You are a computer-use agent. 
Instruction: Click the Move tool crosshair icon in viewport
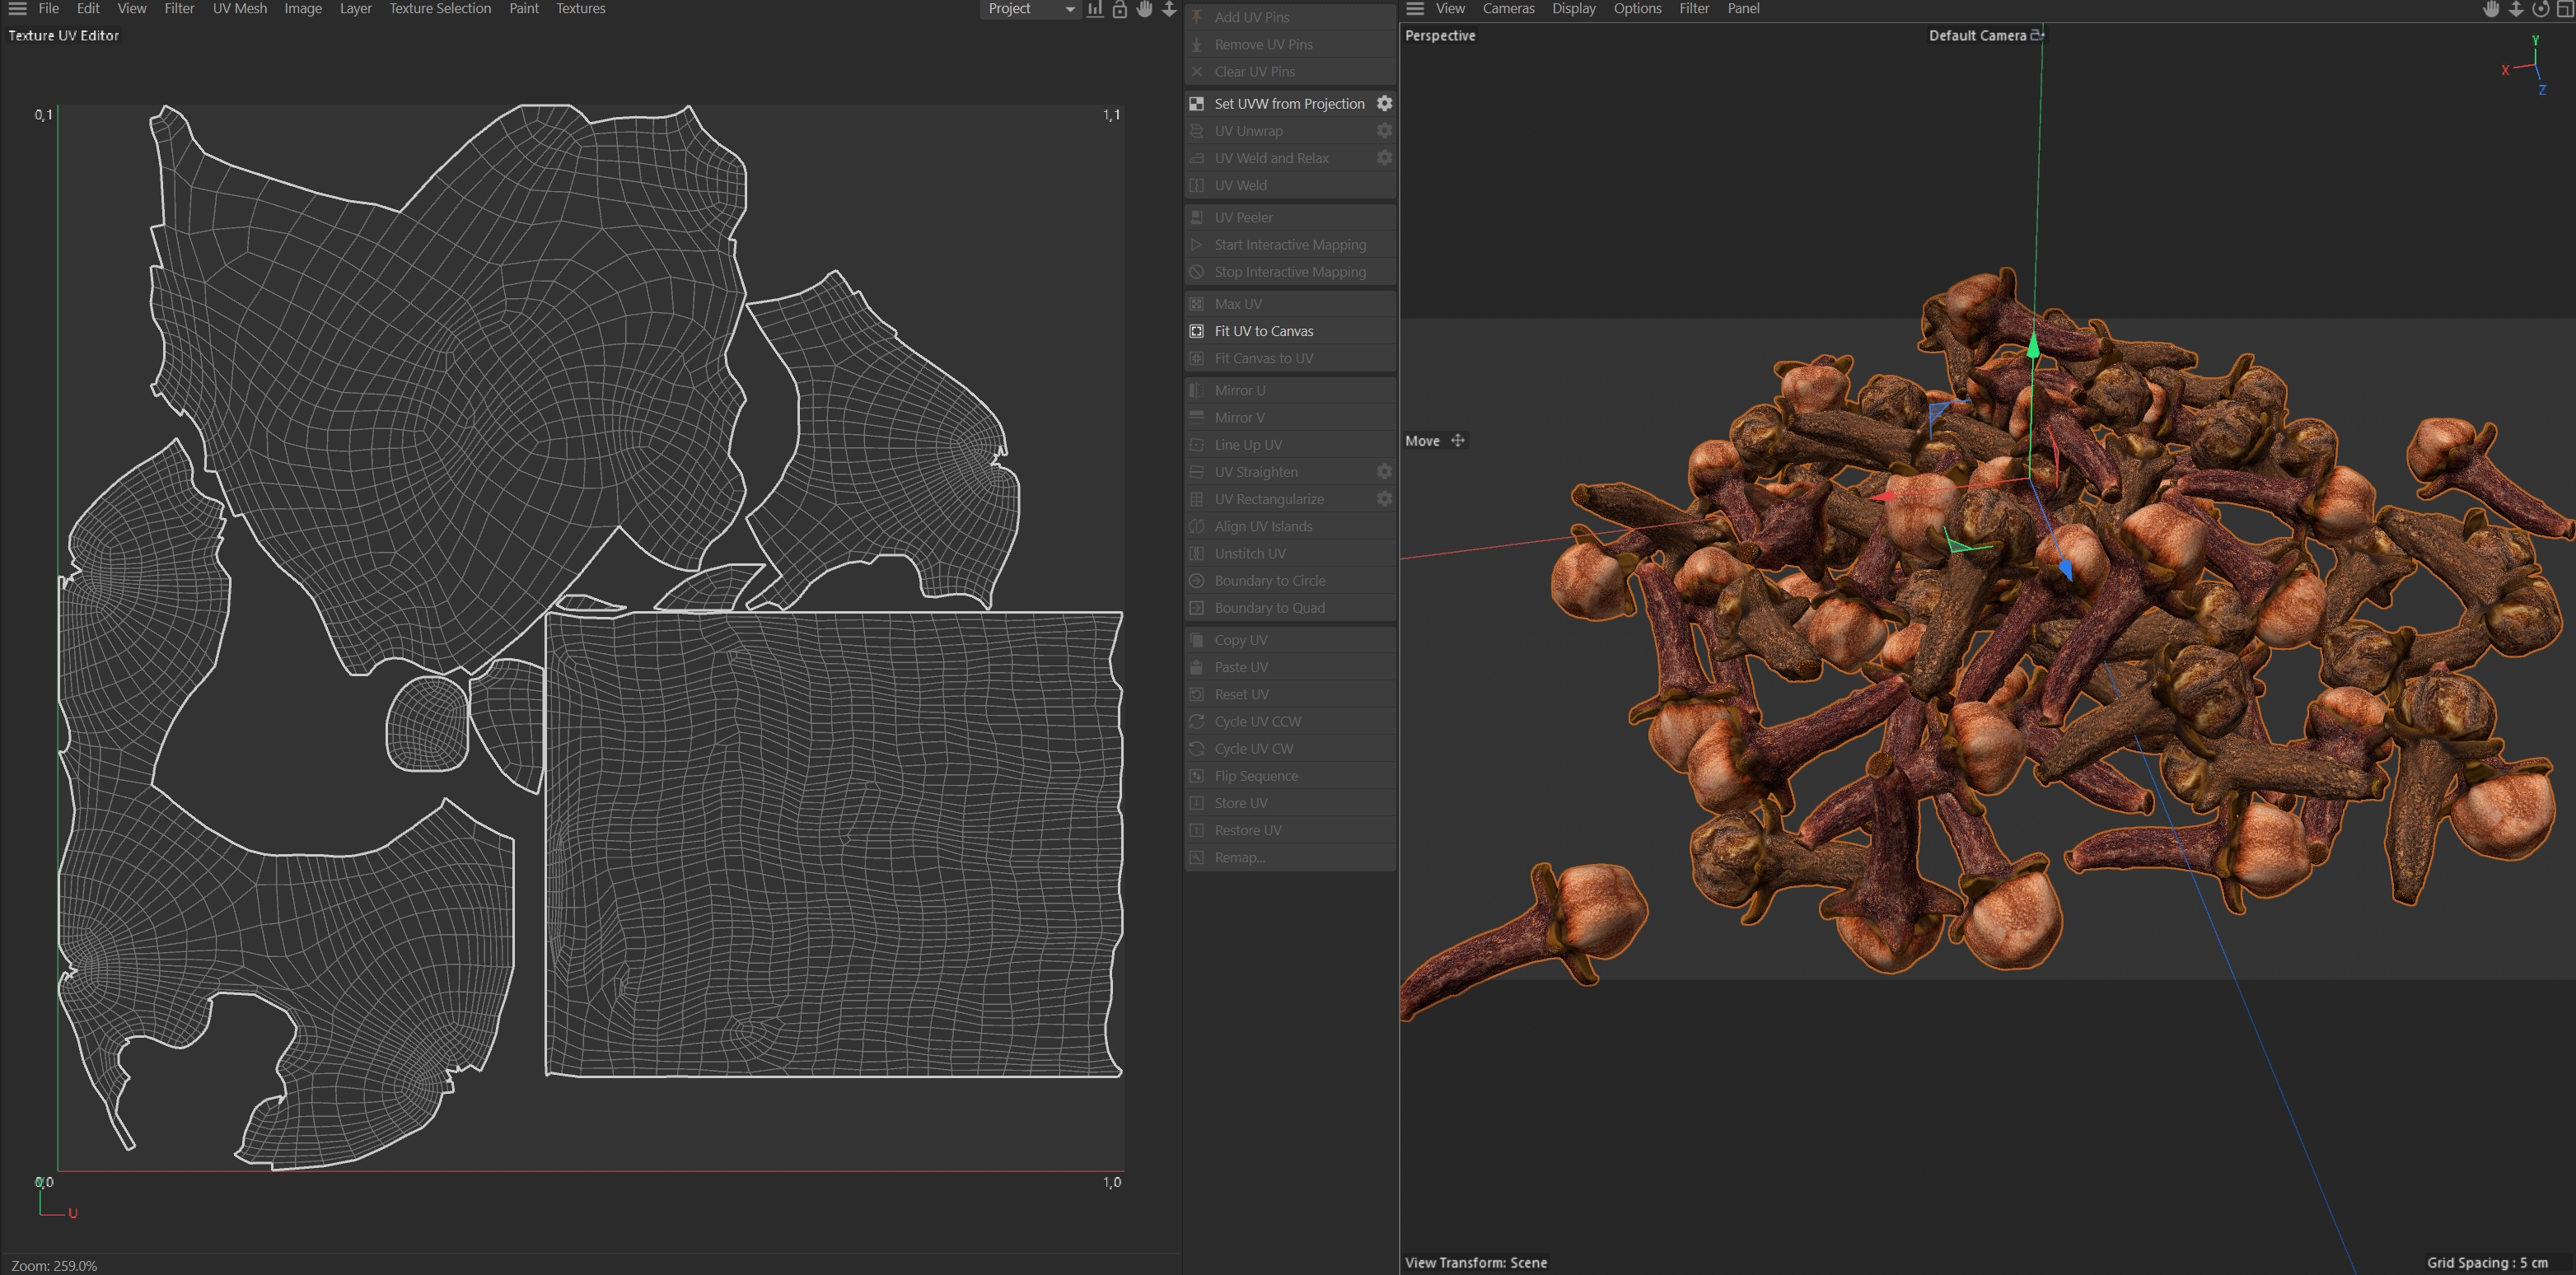[x=1458, y=441]
